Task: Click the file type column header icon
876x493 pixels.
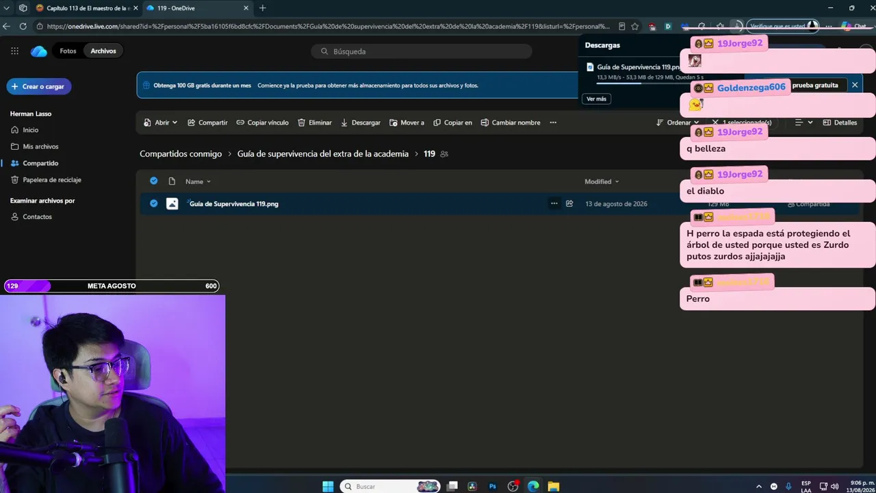Action: [172, 181]
